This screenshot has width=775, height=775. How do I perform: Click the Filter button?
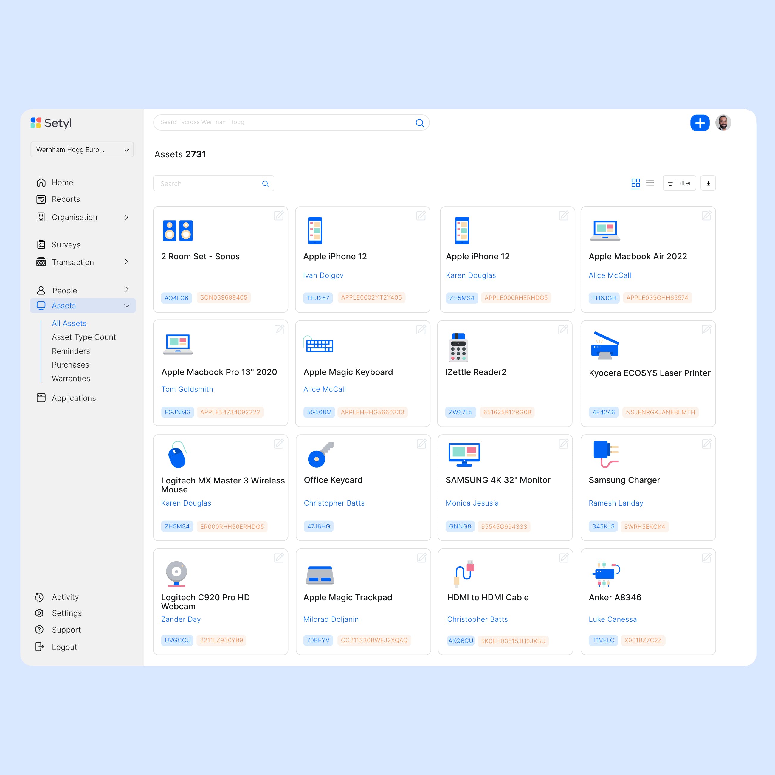click(x=679, y=183)
